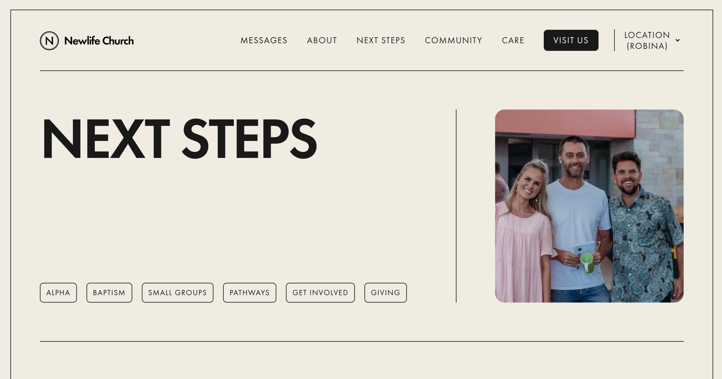Select the Alpha tag
The image size is (722, 379).
coord(58,293)
